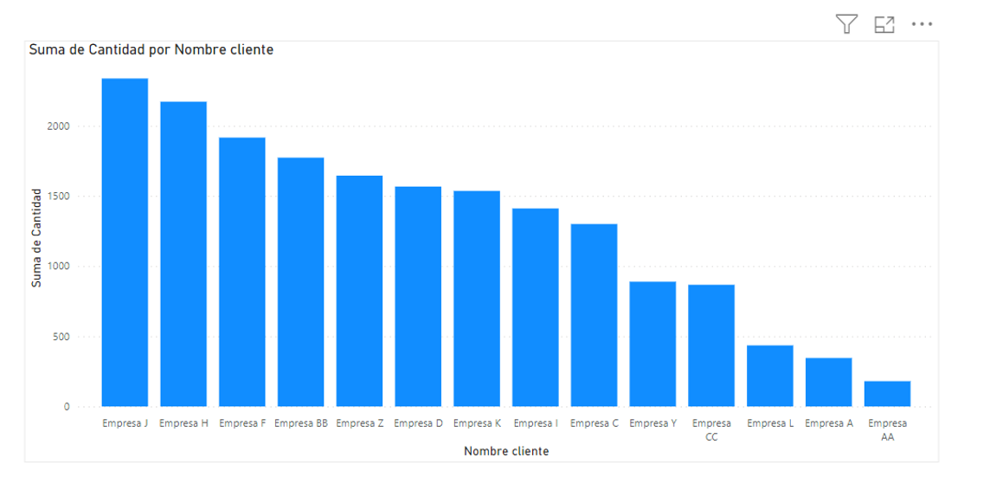Open the More options ellipsis menu

click(922, 24)
